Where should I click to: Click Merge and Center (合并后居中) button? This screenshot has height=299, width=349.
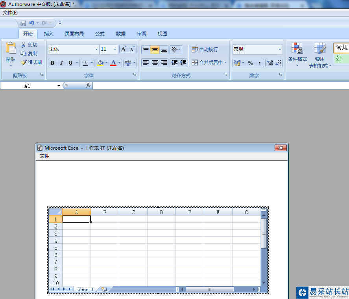[x=207, y=63]
